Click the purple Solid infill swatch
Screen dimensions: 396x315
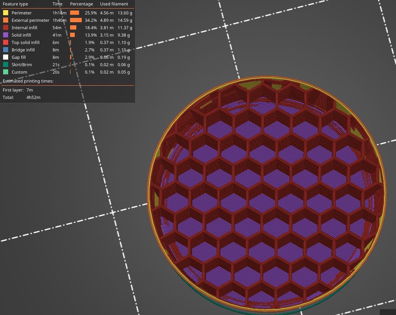(x=5, y=35)
